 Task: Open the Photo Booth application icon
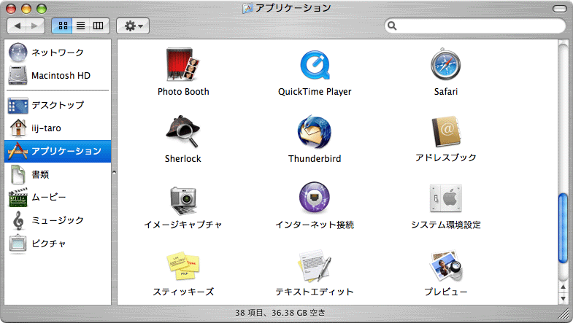tap(182, 64)
